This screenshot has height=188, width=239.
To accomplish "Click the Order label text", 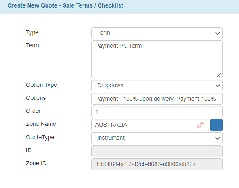I will pos(34,111).
